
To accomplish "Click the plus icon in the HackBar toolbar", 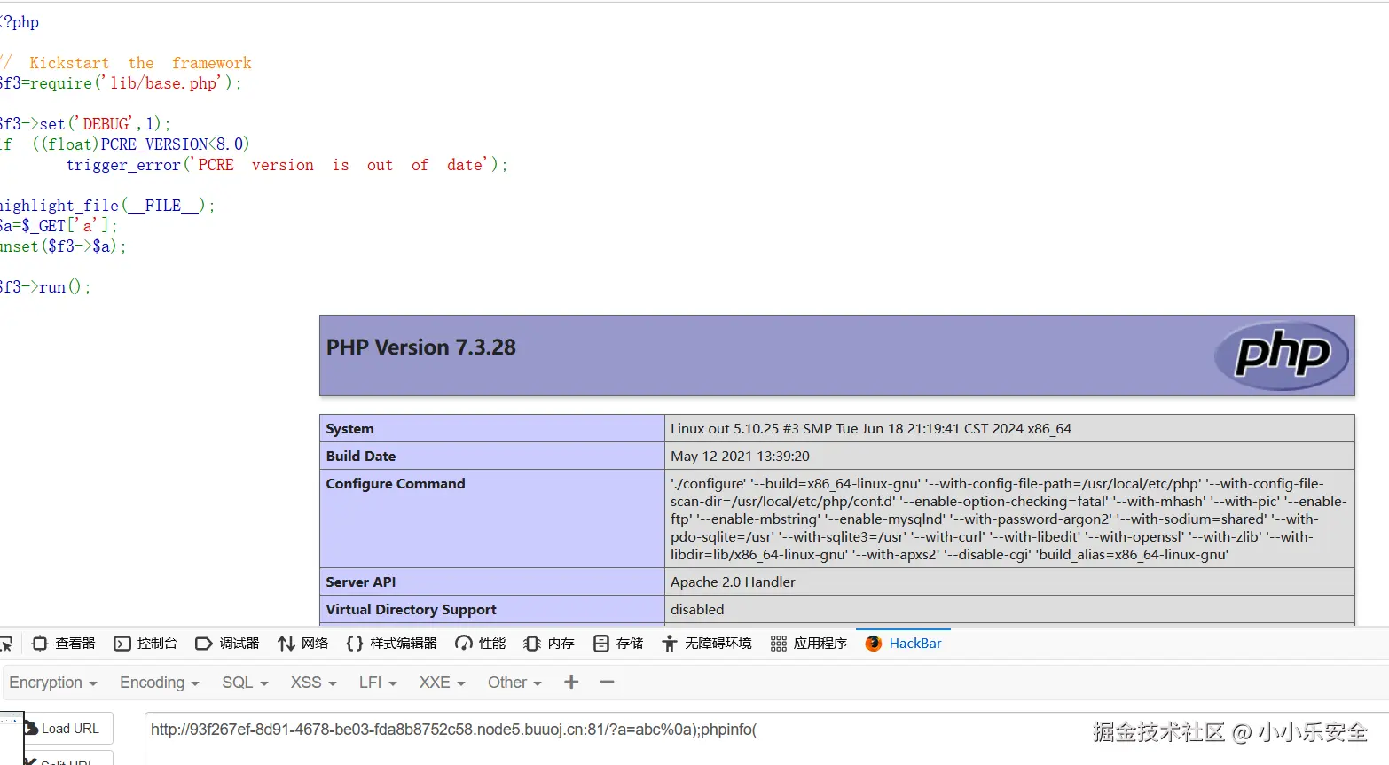I will (571, 682).
